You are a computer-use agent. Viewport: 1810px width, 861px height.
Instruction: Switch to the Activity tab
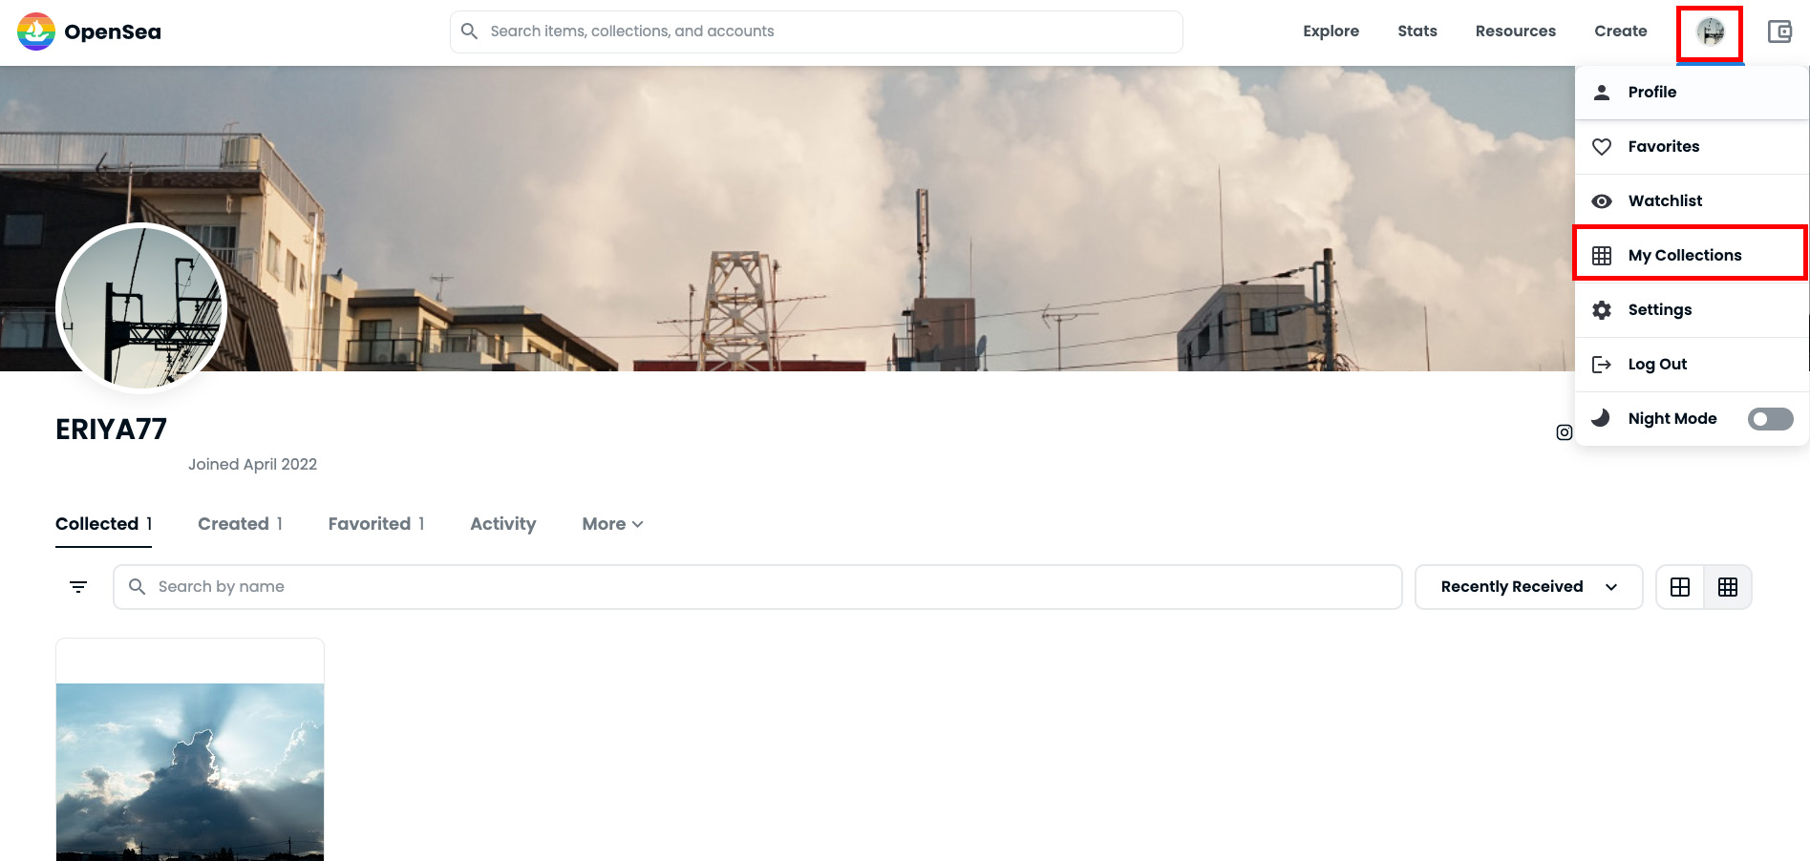(x=503, y=524)
